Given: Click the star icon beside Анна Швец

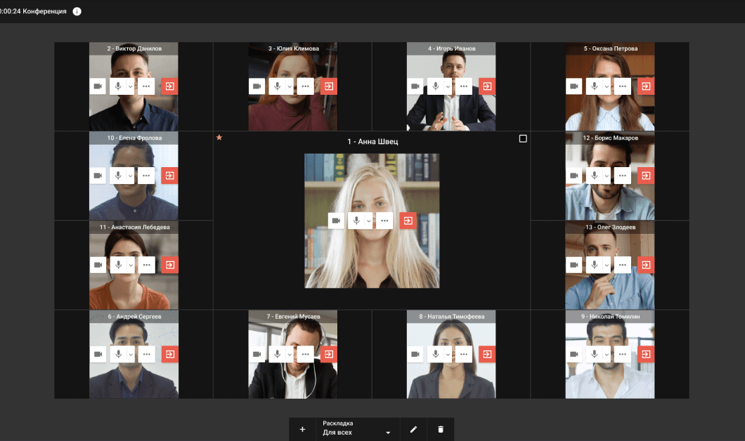Looking at the screenshot, I should click(x=219, y=138).
